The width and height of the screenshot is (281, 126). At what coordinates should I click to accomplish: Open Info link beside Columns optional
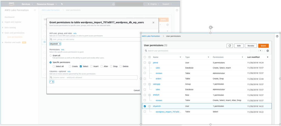pos(69,71)
